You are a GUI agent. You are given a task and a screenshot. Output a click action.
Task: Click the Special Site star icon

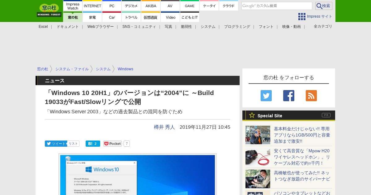click(x=252, y=115)
